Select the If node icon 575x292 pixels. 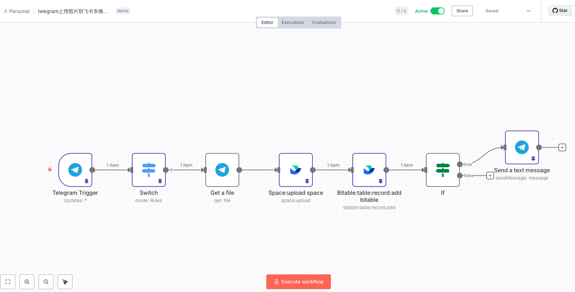pyautogui.click(x=442, y=170)
